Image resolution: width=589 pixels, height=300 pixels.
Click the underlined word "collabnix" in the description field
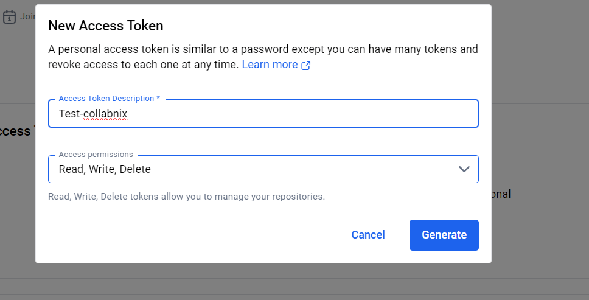[x=105, y=114]
